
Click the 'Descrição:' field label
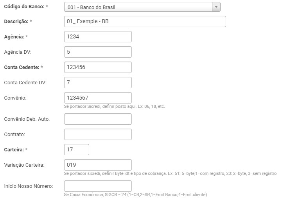coord(16,21)
